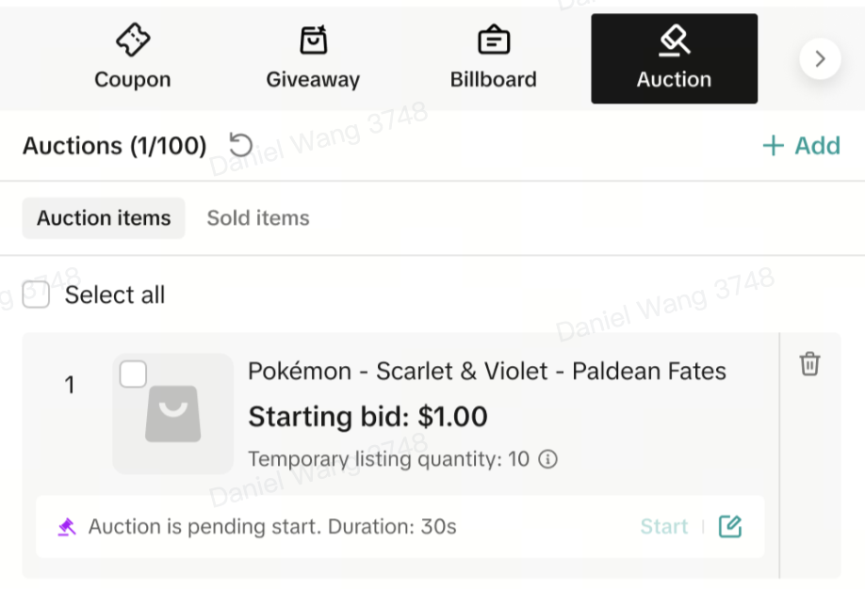This screenshot has height=589, width=865.
Task: Start the pending auction
Action: click(664, 527)
